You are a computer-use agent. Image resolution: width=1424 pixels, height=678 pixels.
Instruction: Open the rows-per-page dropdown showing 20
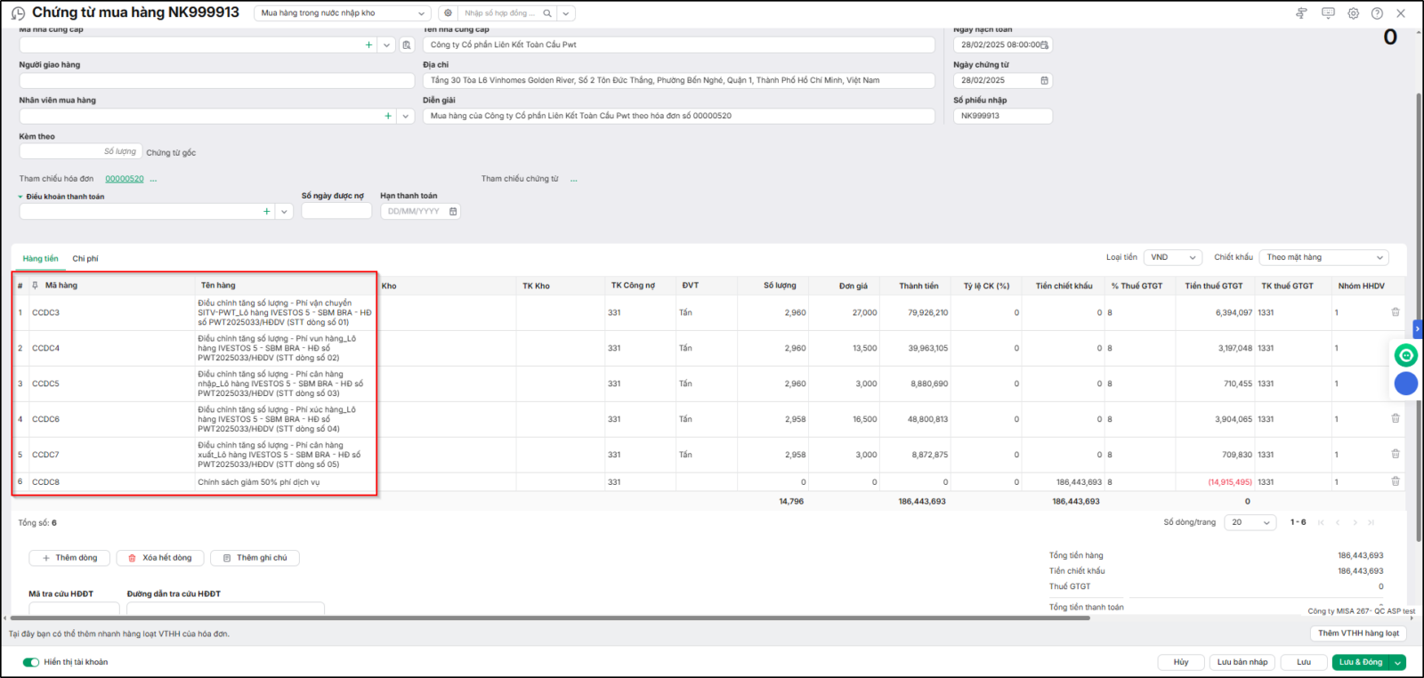[1250, 522]
